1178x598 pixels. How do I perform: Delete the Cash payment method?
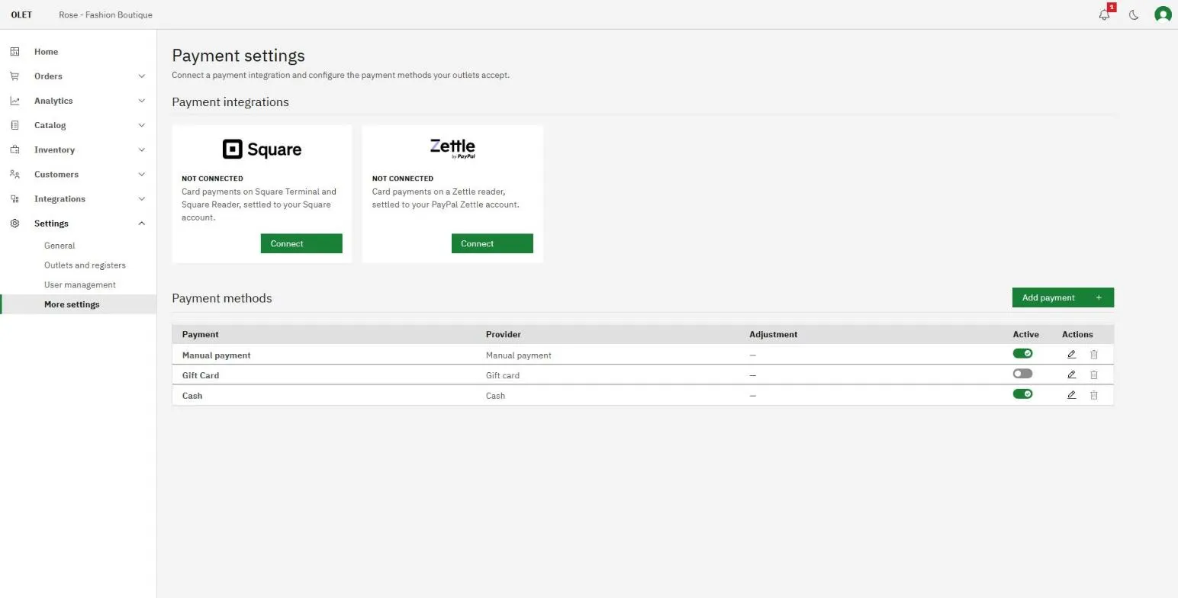(1093, 395)
